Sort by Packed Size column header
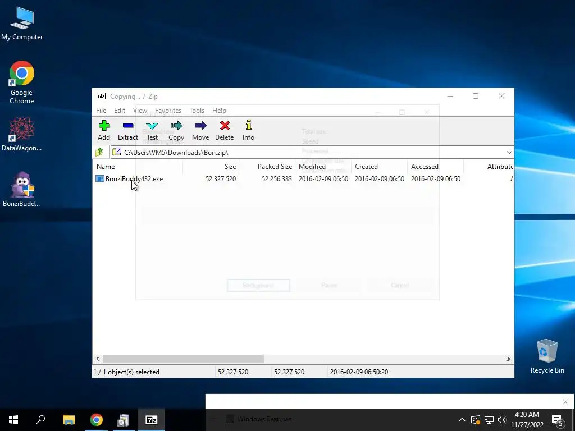This screenshot has height=431, width=575. [267, 166]
